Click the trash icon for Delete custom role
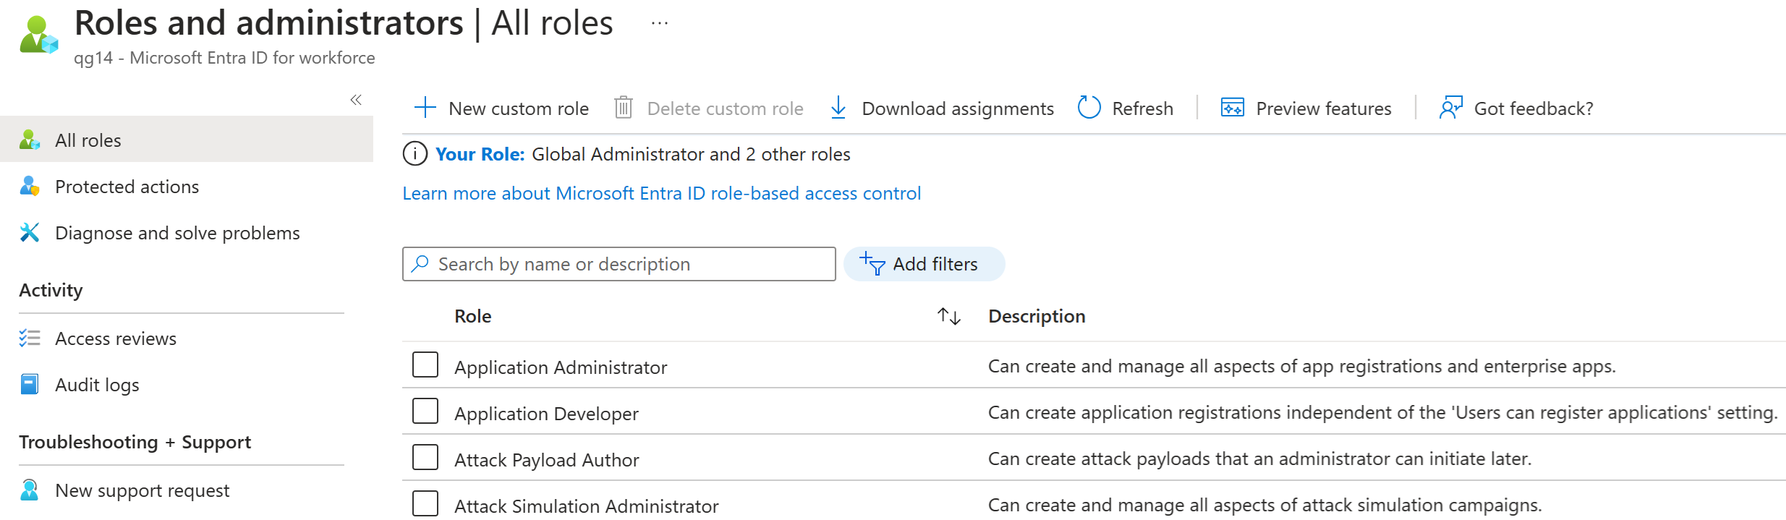1786x520 pixels. coord(624,108)
